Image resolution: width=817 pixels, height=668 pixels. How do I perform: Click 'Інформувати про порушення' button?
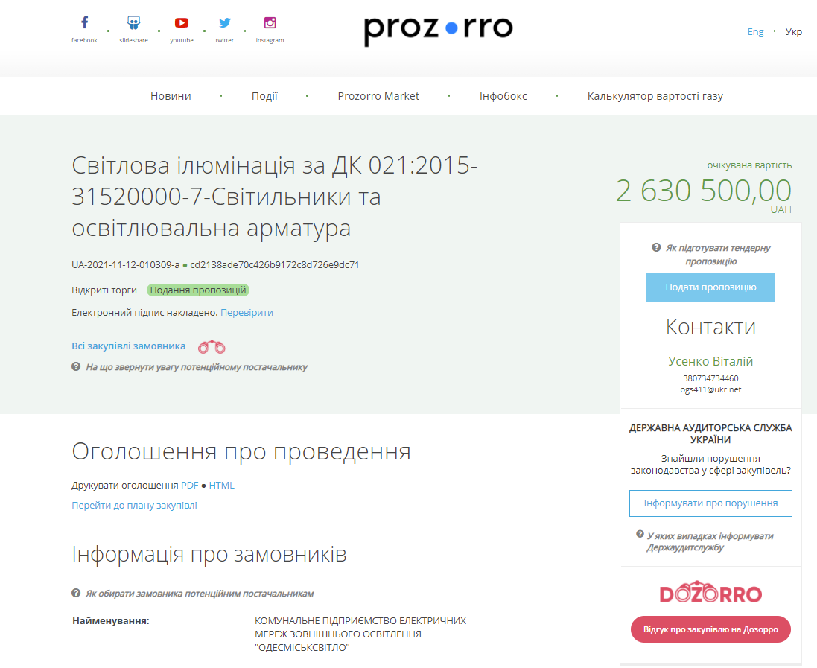click(710, 503)
